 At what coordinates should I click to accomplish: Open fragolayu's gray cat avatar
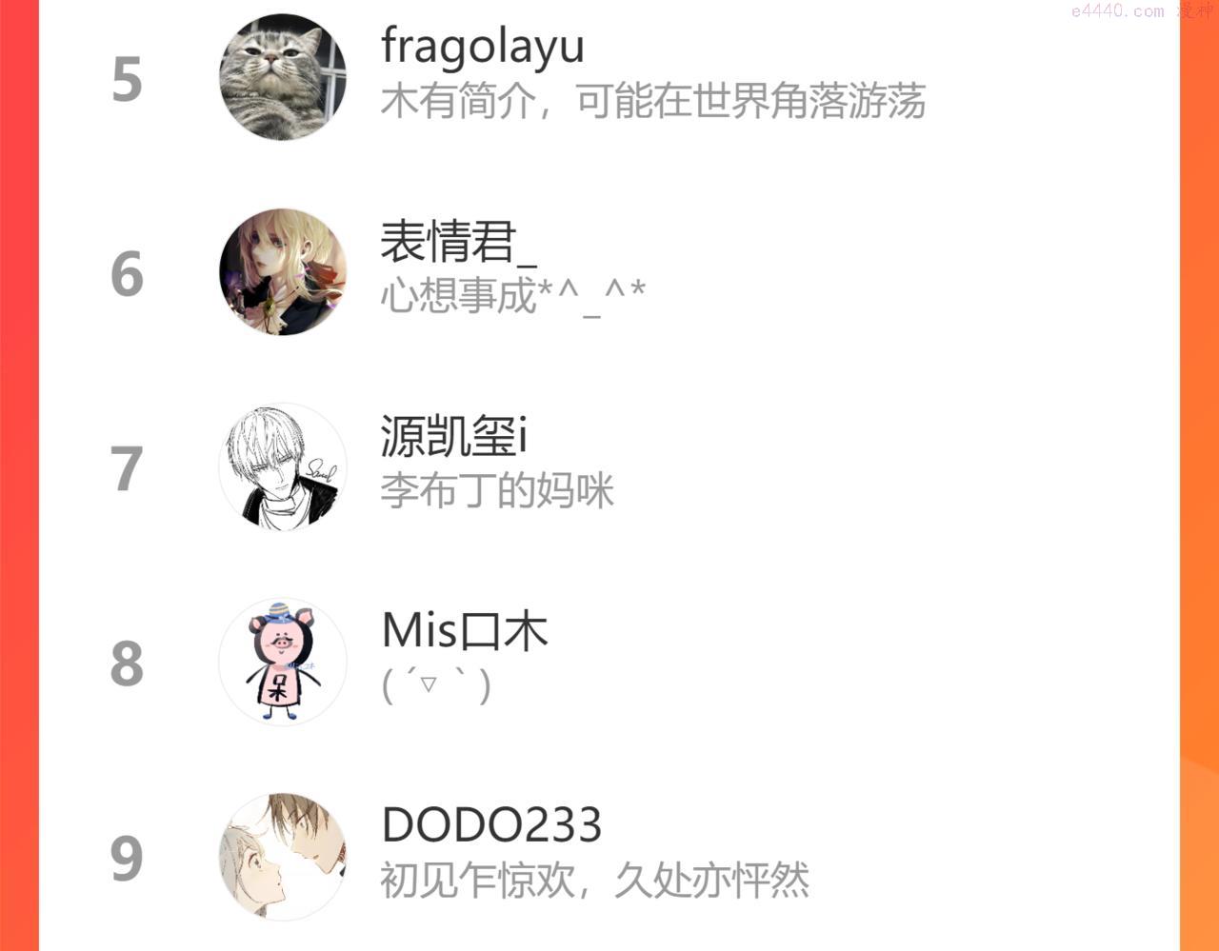coord(283,77)
